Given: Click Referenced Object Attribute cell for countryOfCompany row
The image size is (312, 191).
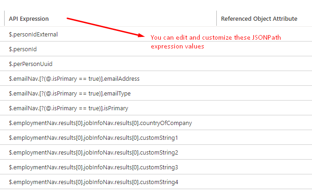Looking at the screenshot, I should tap(263, 123).
